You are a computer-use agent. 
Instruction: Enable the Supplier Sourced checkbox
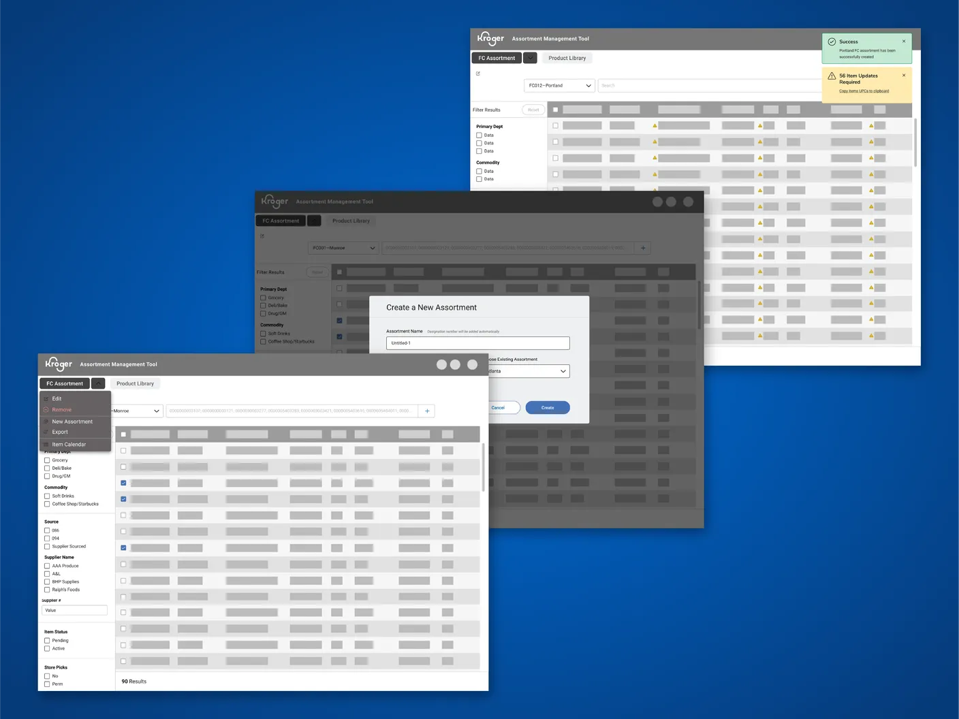(47, 547)
